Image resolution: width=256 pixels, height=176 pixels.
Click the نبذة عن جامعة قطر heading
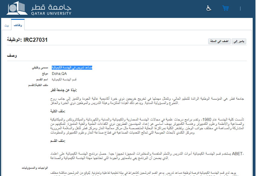(64, 90)
